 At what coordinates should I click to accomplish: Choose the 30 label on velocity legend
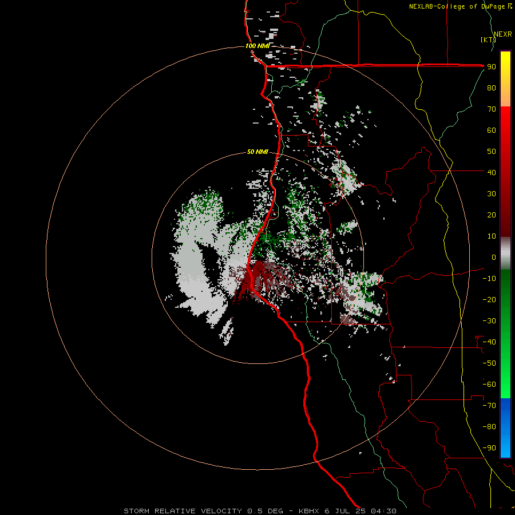[x=492, y=194]
